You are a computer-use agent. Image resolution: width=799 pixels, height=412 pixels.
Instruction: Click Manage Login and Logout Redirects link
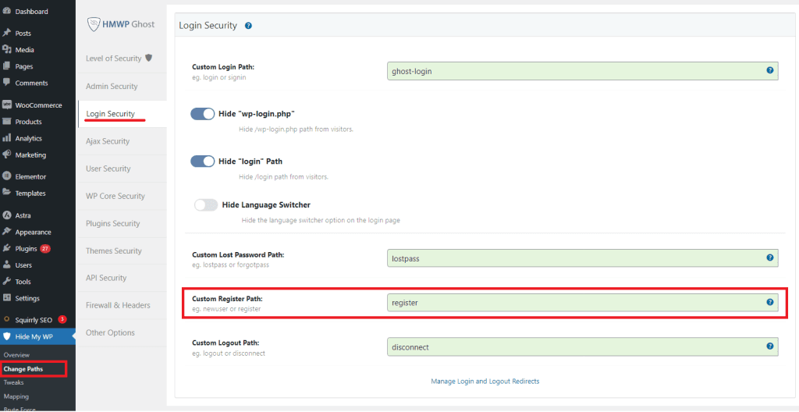click(x=485, y=382)
